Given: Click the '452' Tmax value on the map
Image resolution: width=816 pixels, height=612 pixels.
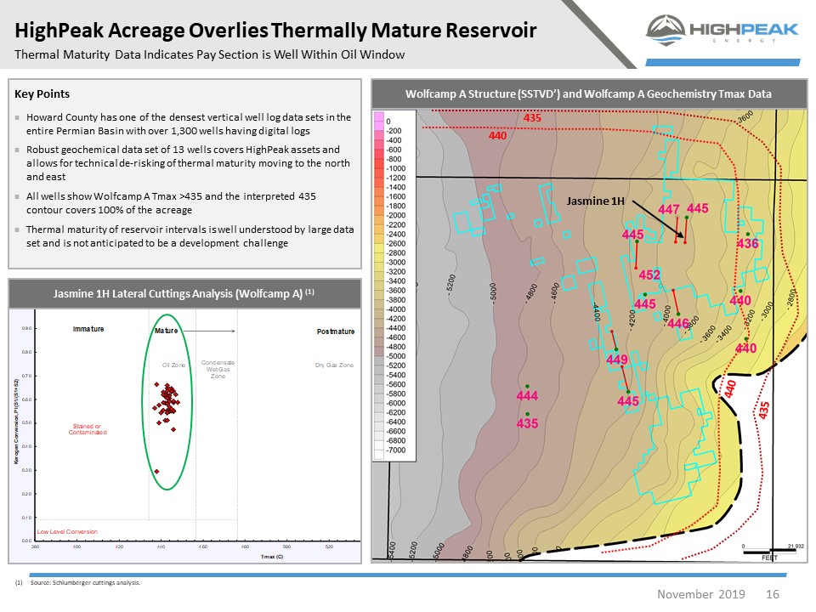Looking at the screenshot, I should [649, 275].
